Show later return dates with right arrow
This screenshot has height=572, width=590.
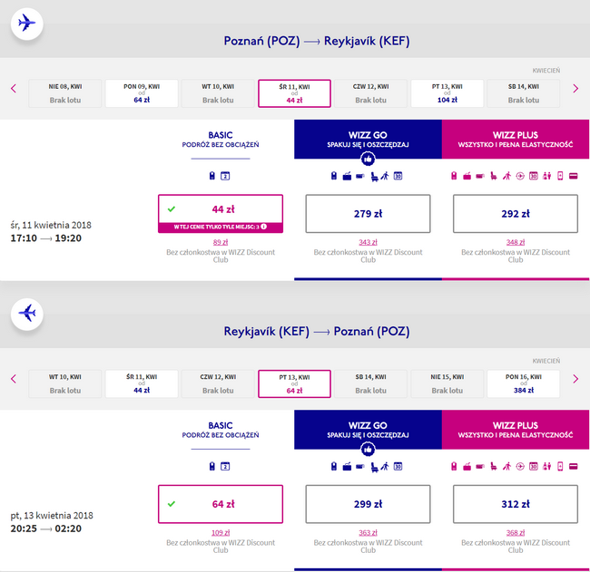[x=575, y=379]
